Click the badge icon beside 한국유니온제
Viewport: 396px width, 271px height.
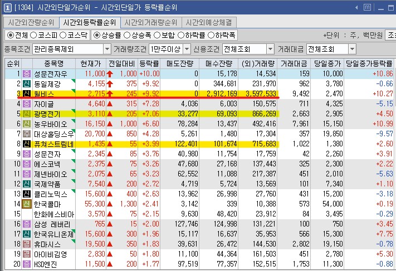pos(27,234)
